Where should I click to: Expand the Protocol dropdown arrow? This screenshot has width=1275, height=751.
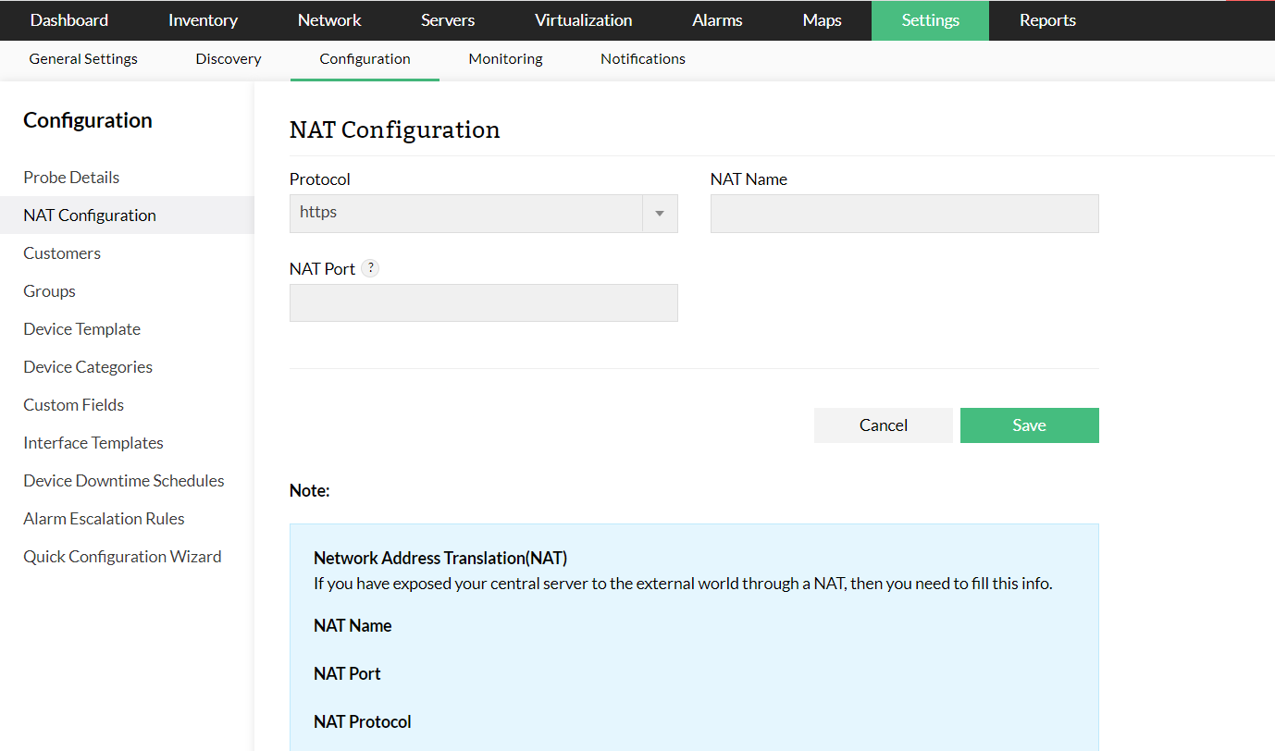(x=660, y=214)
